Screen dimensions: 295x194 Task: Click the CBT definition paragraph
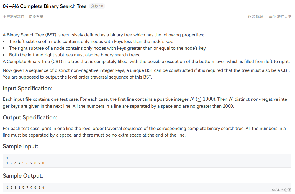pyautogui.click(x=146, y=61)
